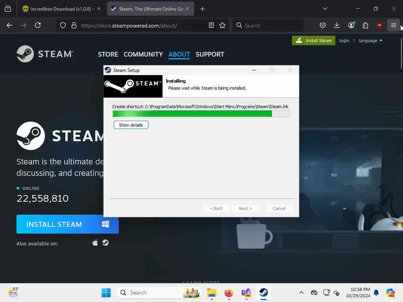
Task: Click the Steam taskbar icon
Action: 263,293
